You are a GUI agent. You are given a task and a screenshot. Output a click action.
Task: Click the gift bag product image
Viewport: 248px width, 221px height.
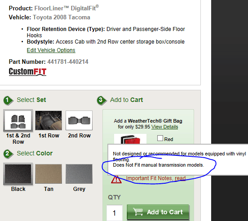pyautogui.click(x=130, y=139)
